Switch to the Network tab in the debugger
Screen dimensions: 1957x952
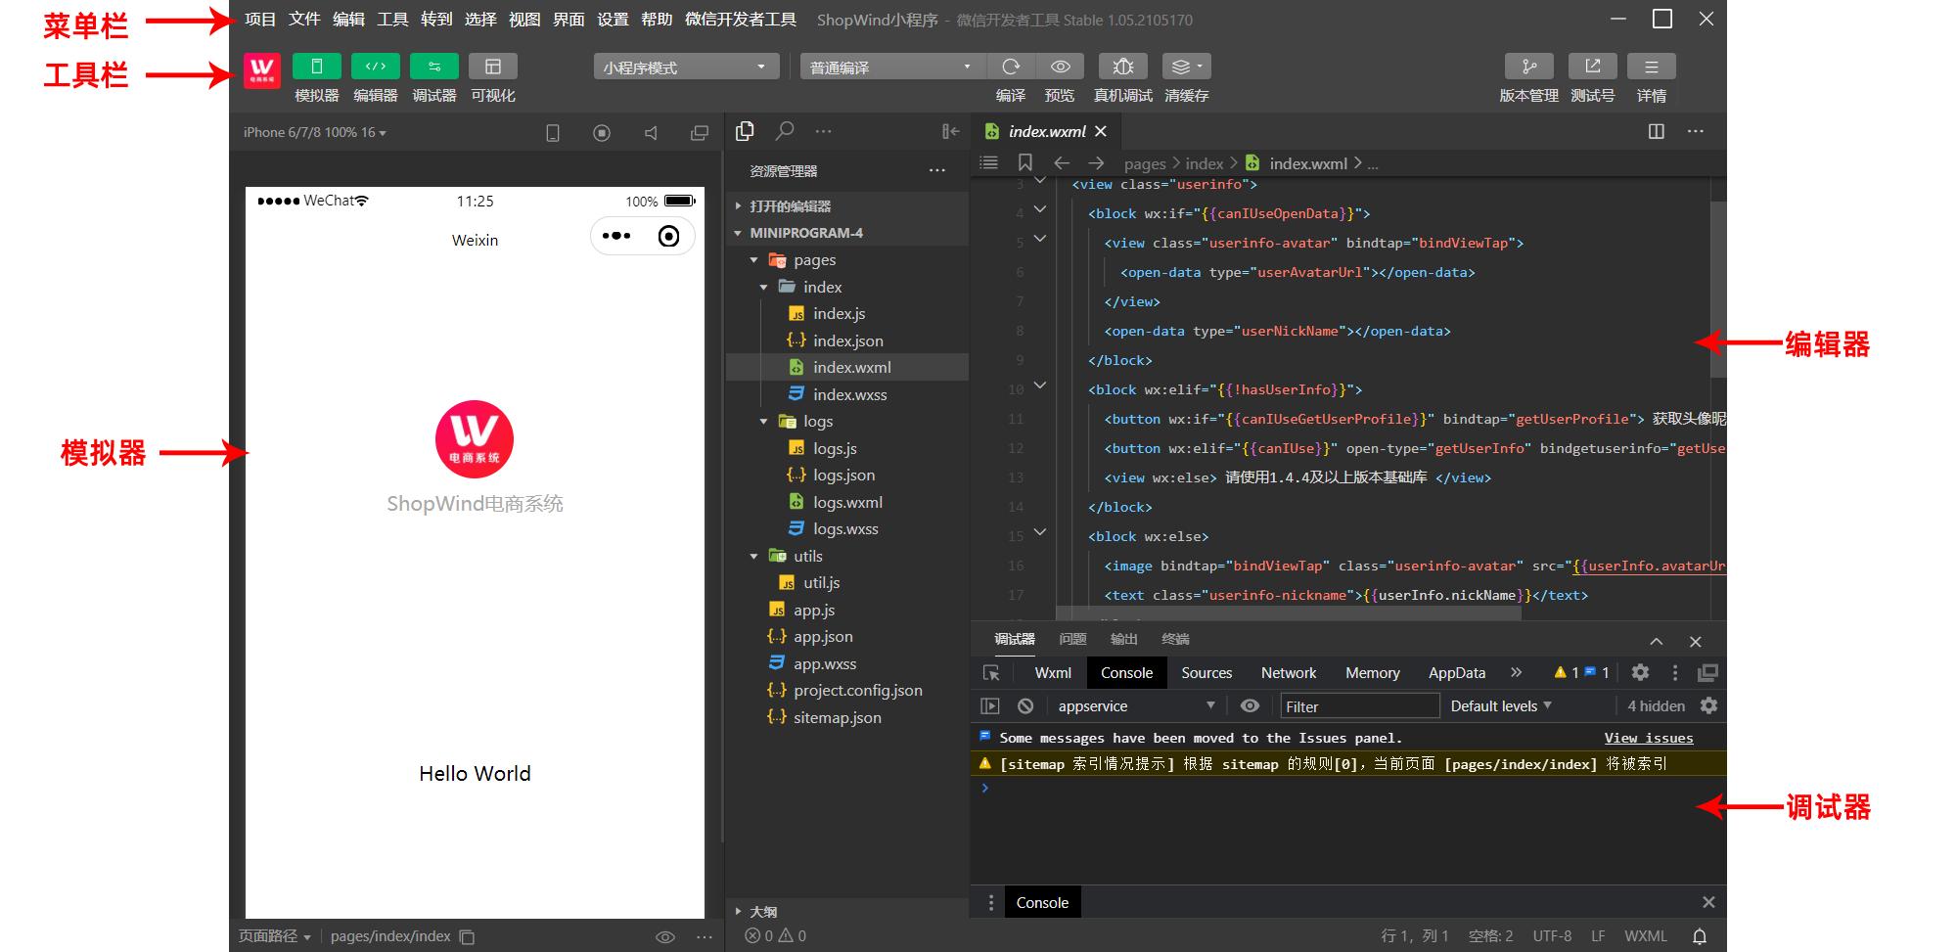1288,672
